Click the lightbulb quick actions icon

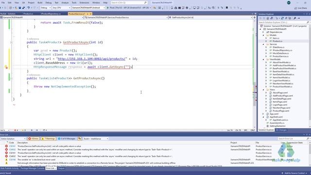pyautogui.click(x=6, y=67)
